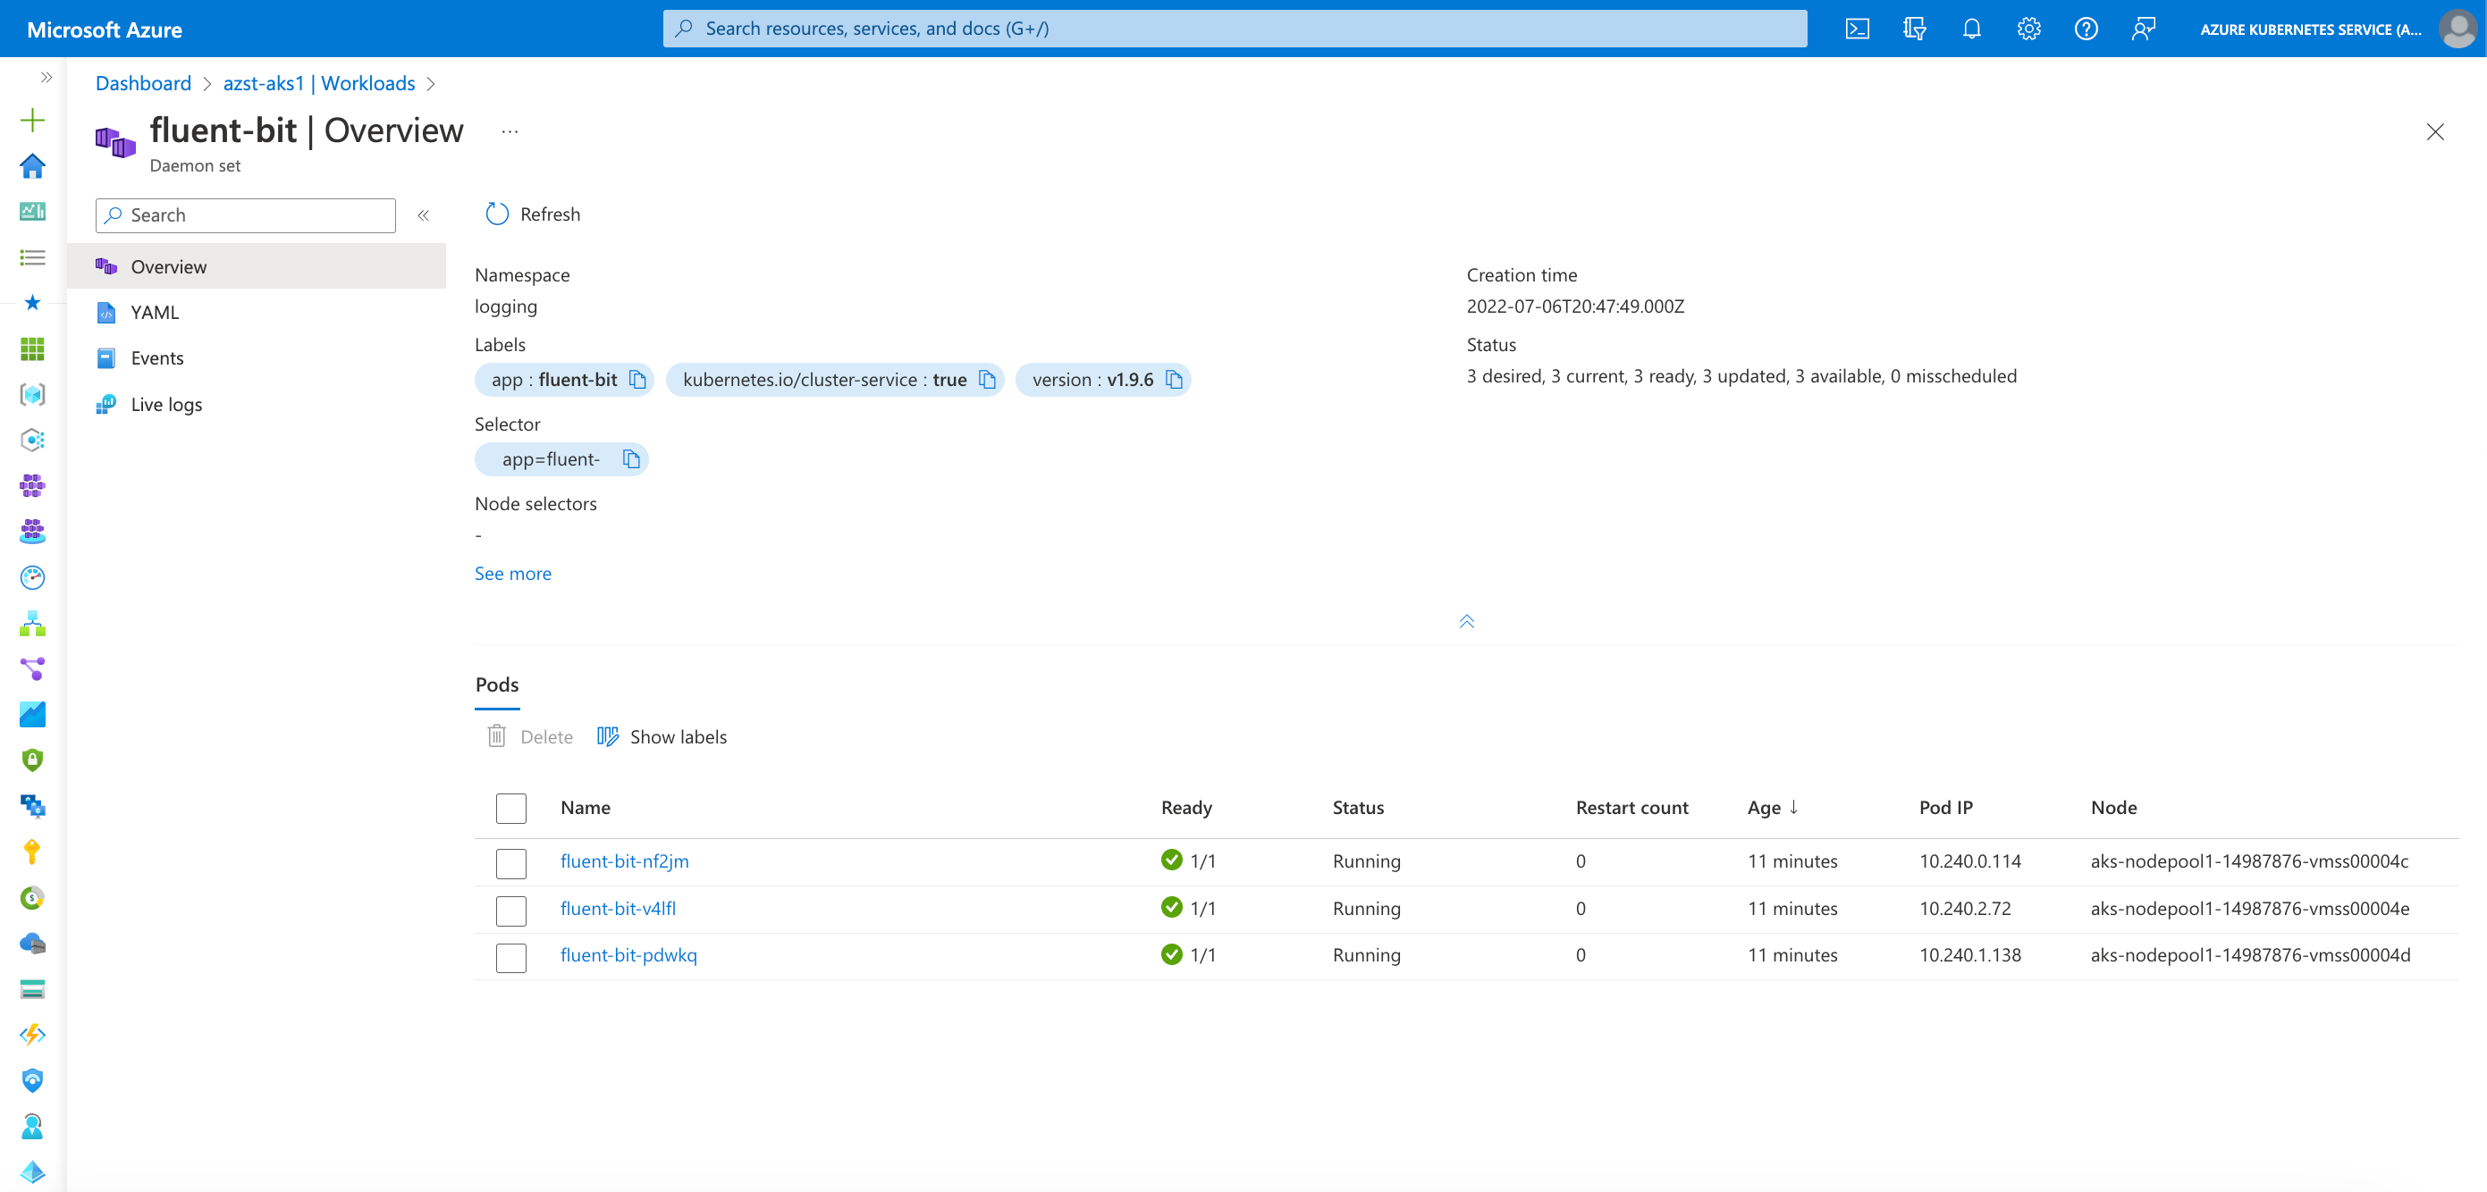Image resolution: width=2487 pixels, height=1192 pixels.
Task: Open the help question mark menu
Action: pos(2086,28)
